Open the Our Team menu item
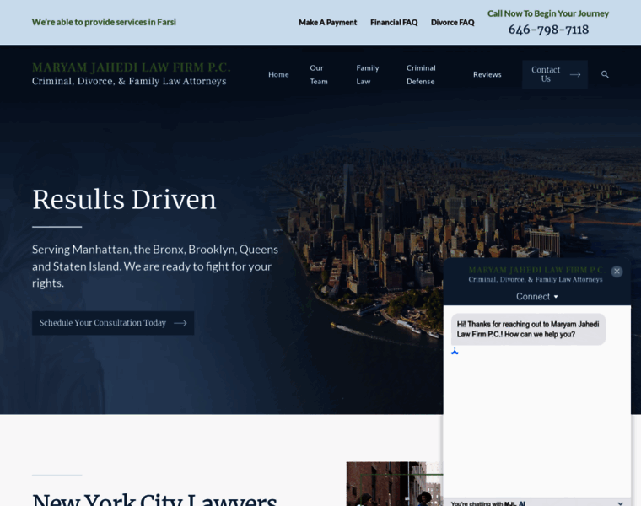Viewport: 641px width, 506px height. 319,74
